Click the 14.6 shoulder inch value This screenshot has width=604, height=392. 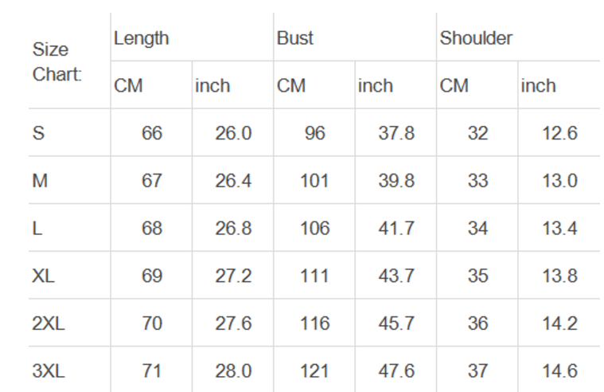point(559,370)
